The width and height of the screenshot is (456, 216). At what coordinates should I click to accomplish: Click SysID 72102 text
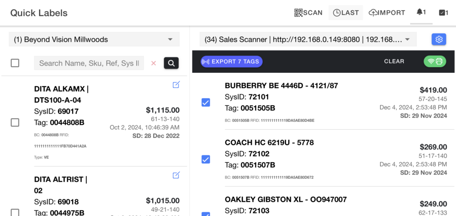(x=247, y=154)
